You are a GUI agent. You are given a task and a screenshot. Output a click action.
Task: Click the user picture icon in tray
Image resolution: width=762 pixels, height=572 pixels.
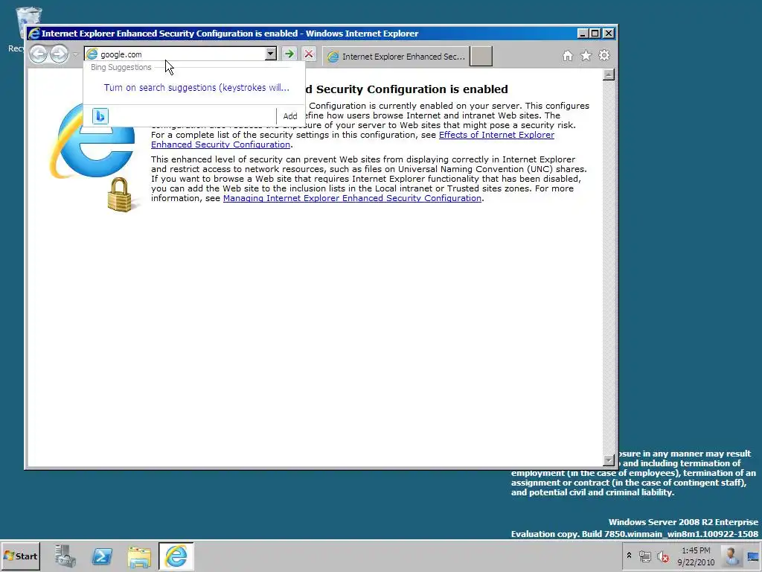(x=731, y=556)
